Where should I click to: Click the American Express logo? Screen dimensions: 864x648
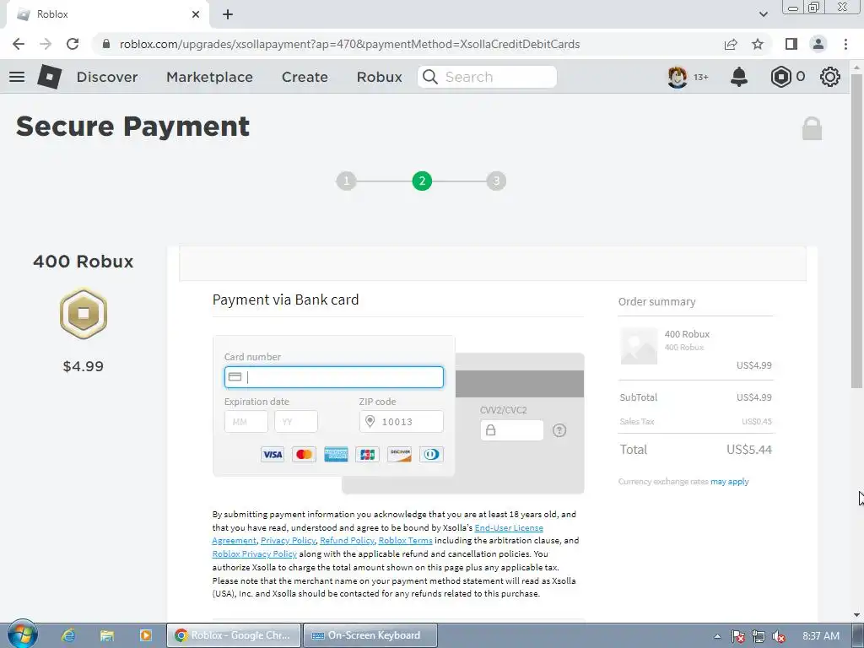click(x=336, y=455)
